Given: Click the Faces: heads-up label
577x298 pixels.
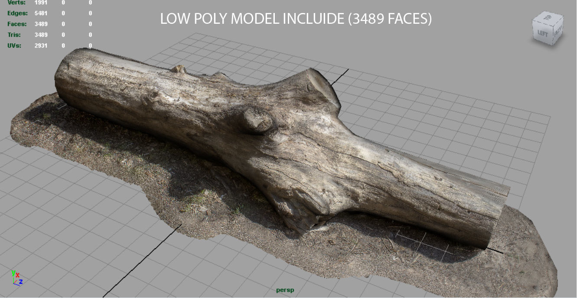Looking at the screenshot, I should pos(17,24).
